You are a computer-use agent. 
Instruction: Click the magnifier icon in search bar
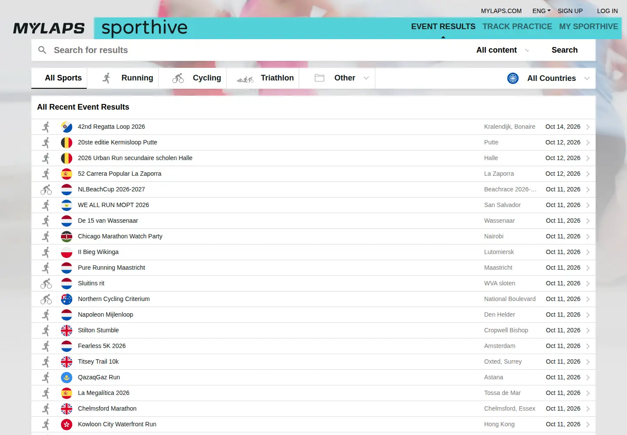click(42, 50)
